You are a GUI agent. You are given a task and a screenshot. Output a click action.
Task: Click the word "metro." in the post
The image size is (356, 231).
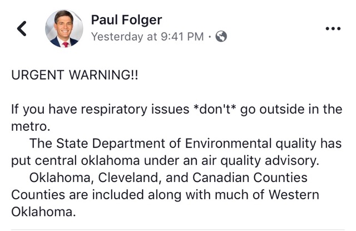point(31,126)
